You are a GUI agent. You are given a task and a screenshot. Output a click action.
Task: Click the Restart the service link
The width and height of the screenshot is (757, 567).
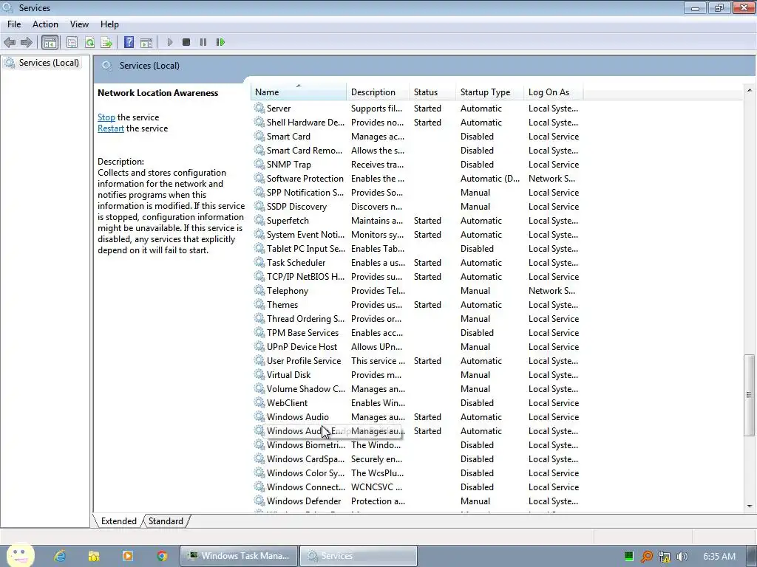[x=111, y=128]
